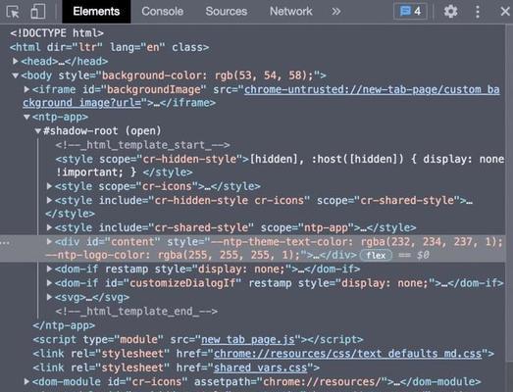Activate the inspect element picker icon
Screen dimensions: 513x392
click(x=13, y=12)
